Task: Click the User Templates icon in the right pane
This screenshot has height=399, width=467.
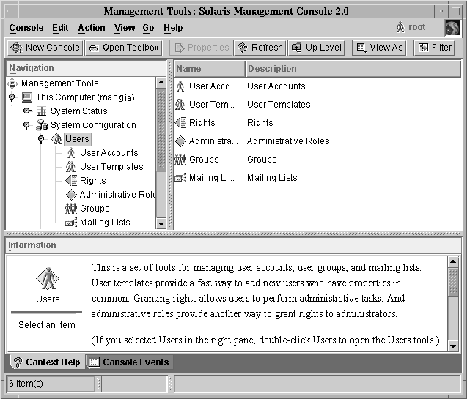Action: tap(180, 105)
